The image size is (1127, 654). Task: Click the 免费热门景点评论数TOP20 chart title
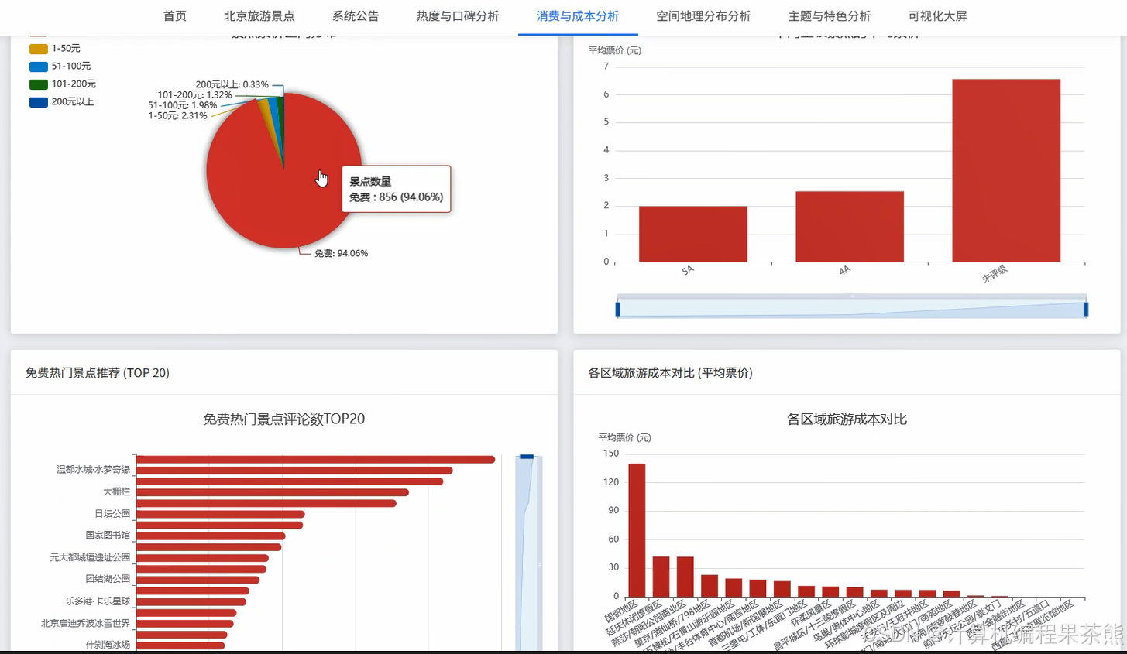[283, 419]
